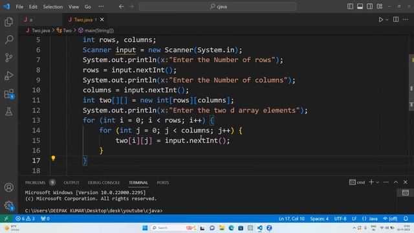Open editor More Actions ellipsis

(x=406, y=19)
